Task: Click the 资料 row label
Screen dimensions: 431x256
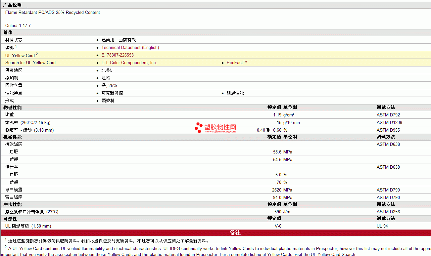Action: pos(10,48)
